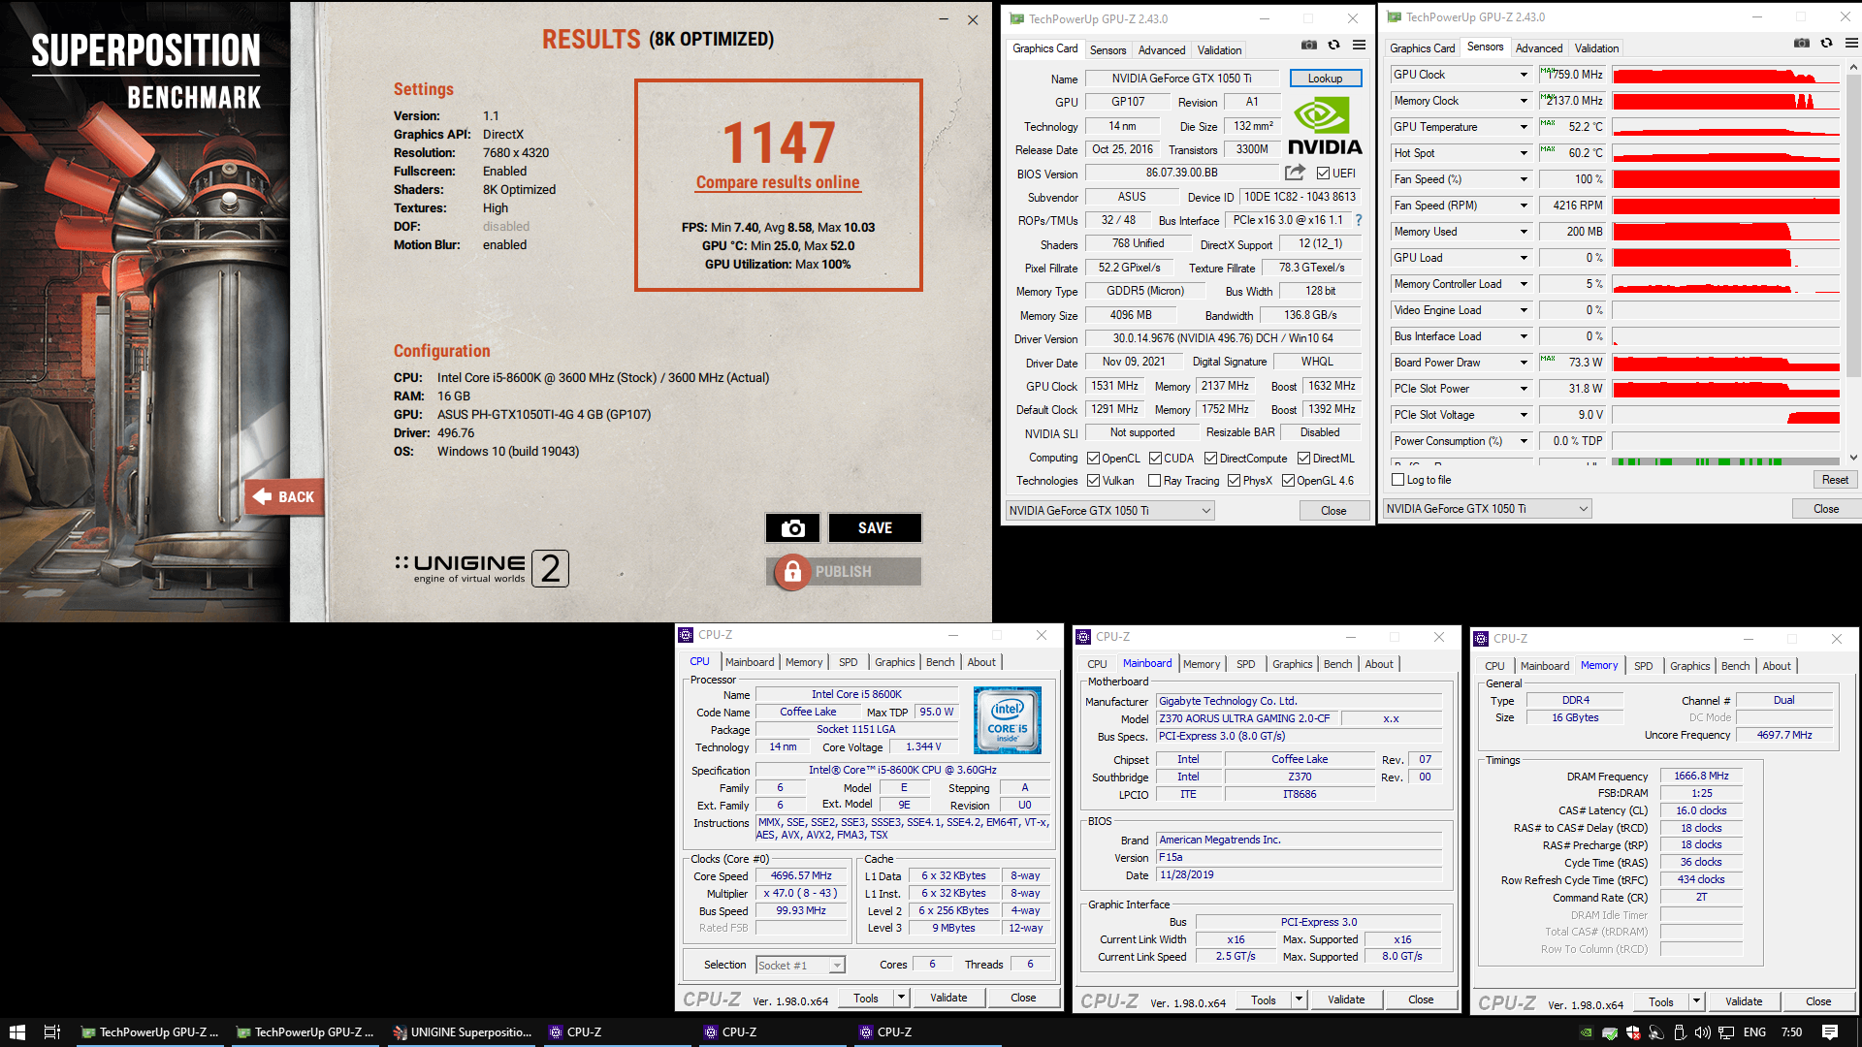Click the refresh icon in GPU-Z Sensors window
The image size is (1862, 1047).
tap(1827, 43)
